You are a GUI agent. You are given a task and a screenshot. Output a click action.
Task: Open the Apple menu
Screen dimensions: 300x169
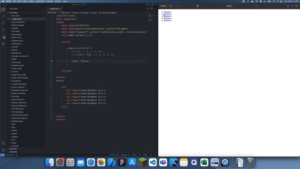point(3,1)
